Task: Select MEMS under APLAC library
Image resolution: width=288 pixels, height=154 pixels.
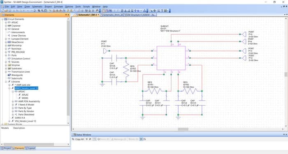Action: [x=25, y=98]
